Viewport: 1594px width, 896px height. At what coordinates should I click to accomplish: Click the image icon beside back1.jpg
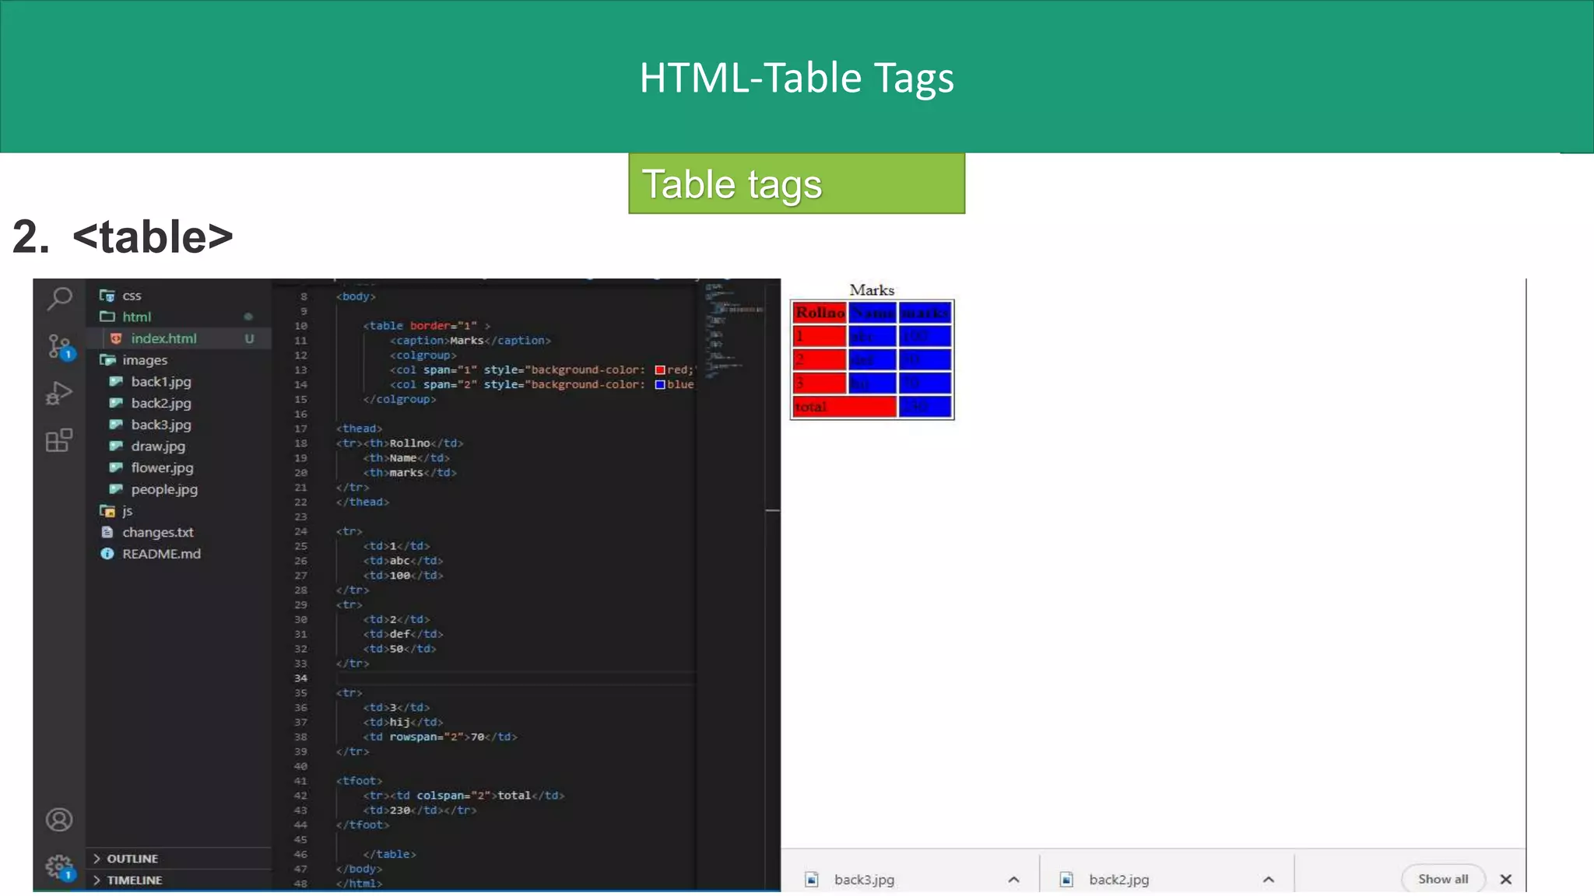116,381
